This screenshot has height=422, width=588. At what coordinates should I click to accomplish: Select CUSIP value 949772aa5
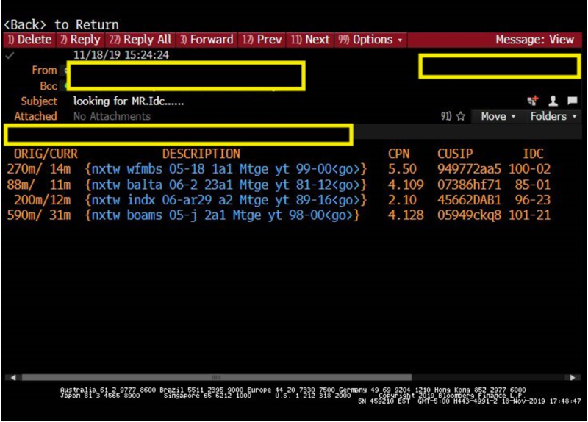click(469, 169)
